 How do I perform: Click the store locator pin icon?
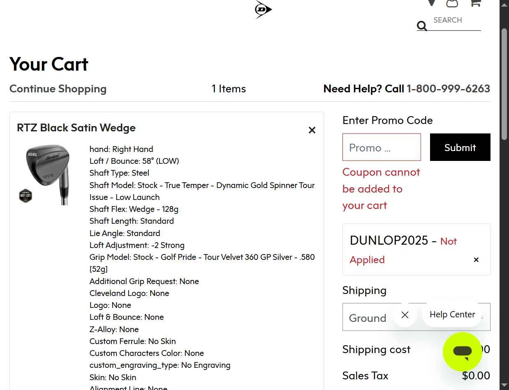[x=431, y=3]
